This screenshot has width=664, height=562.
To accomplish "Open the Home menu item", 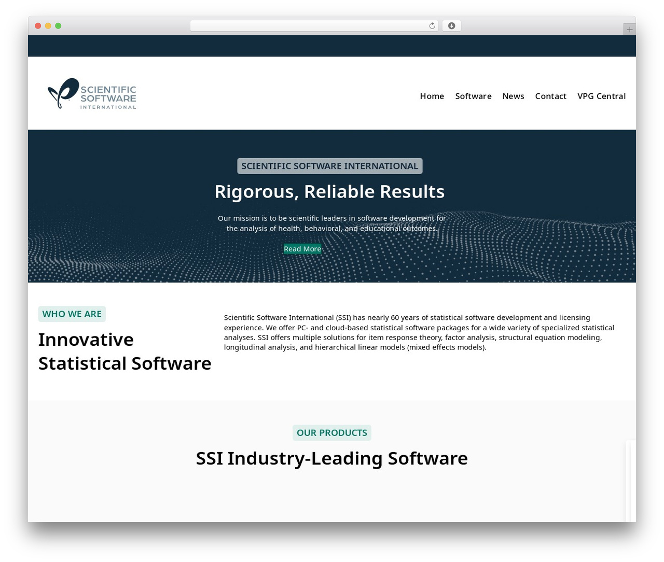I will [432, 96].
